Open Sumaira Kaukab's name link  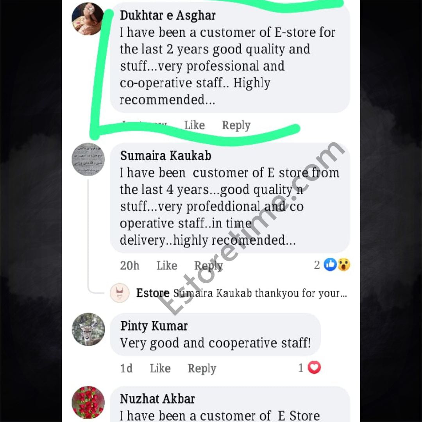click(x=166, y=156)
